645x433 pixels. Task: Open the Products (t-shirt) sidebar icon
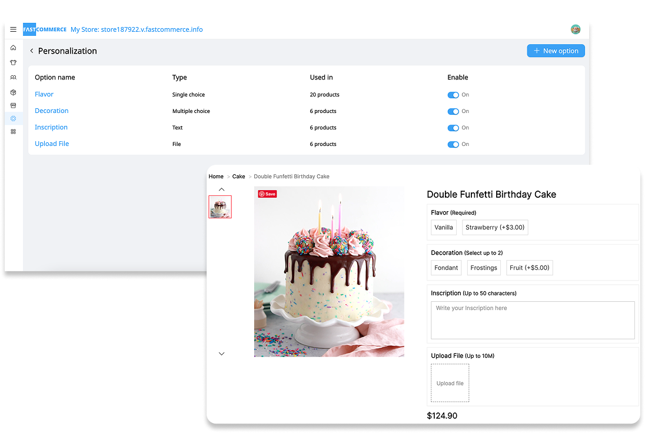[13, 62]
